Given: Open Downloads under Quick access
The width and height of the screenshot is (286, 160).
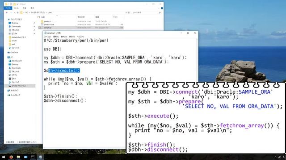Looking at the screenshot, I should (x=16, y=27).
